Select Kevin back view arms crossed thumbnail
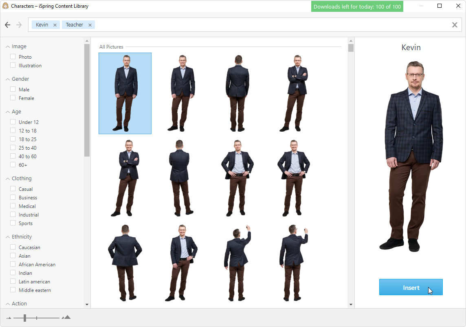 point(181,178)
